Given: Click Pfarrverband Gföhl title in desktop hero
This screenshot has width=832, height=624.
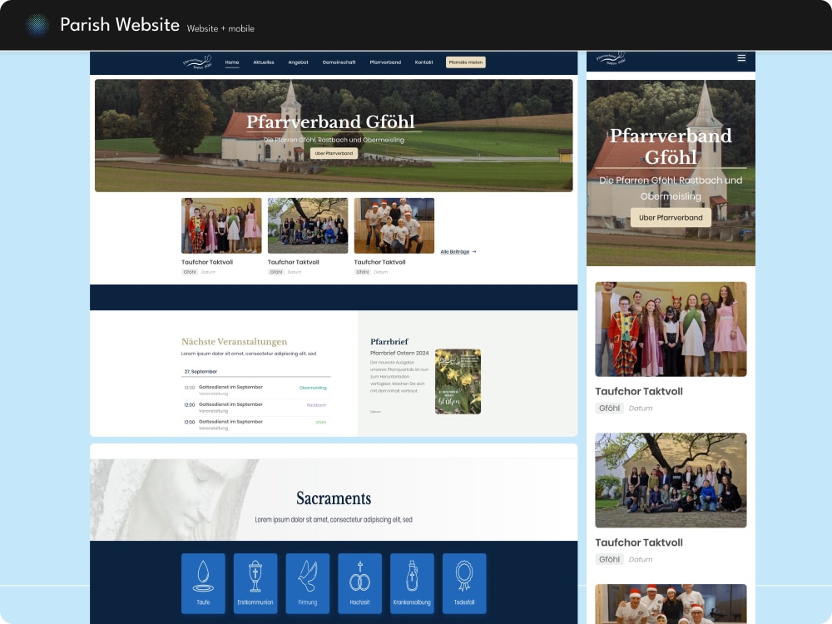Looking at the screenshot, I should pos(330,121).
